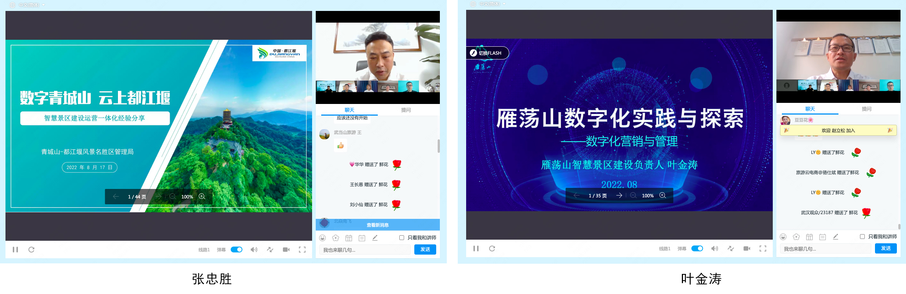Check 只看我和讲师 in 叶金涛 chat
Viewport: 906px width, 294px height.
[x=862, y=237]
